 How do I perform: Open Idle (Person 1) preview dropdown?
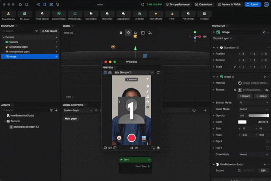coord(134,72)
